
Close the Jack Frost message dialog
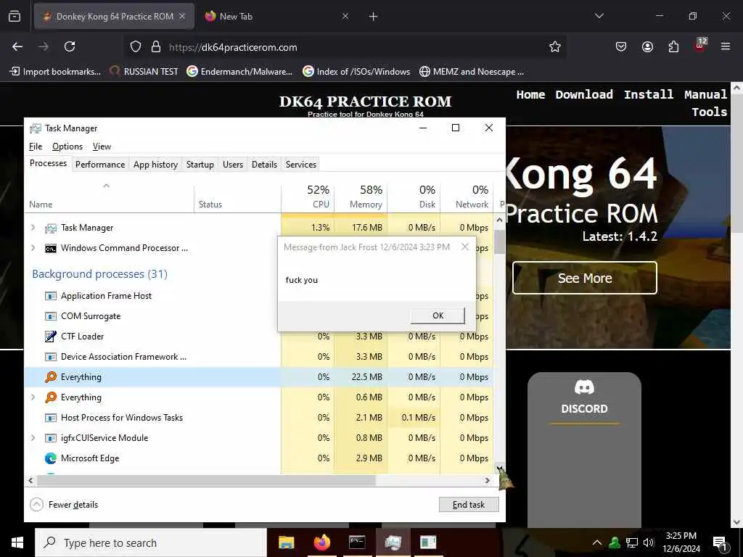tap(465, 247)
